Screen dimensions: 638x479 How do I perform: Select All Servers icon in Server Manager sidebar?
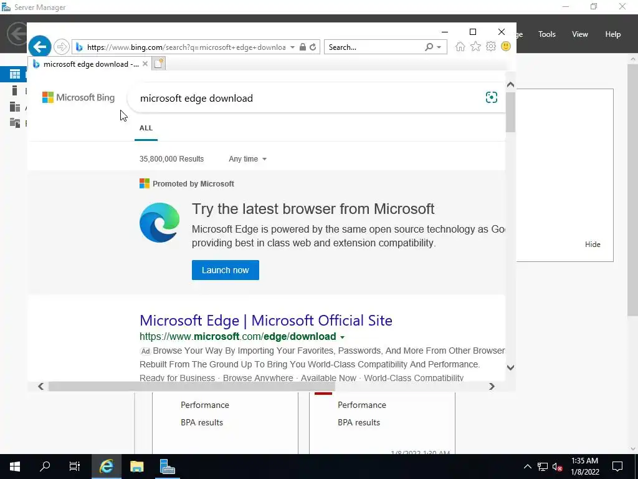[x=15, y=107]
